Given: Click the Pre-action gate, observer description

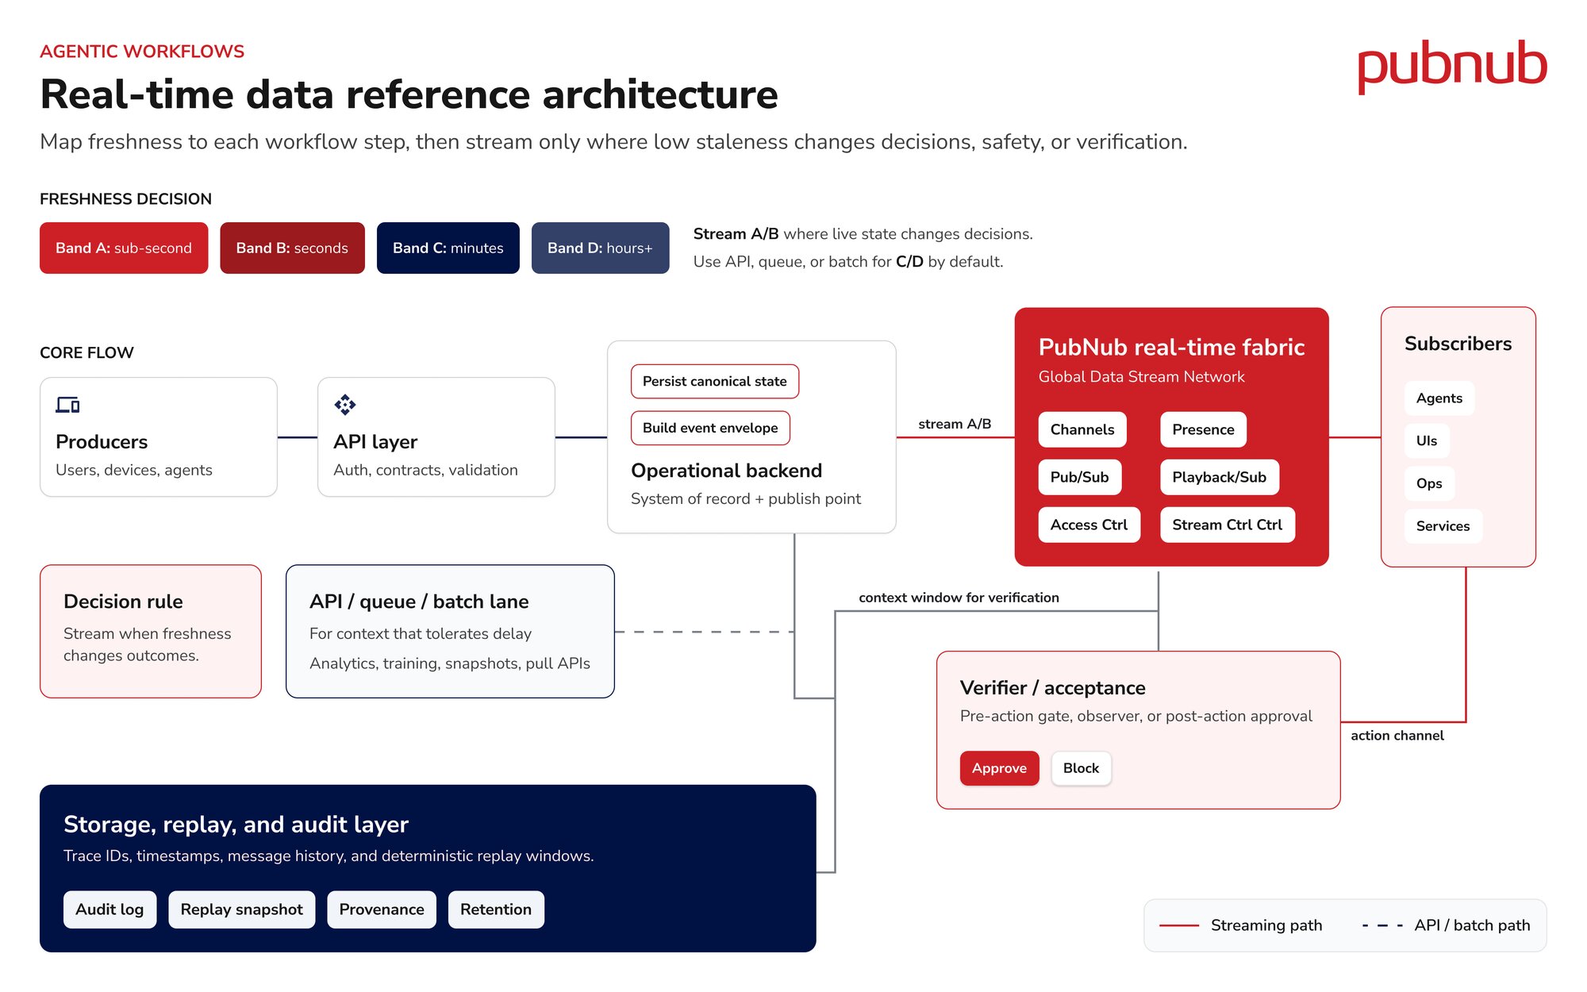Looking at the screenshot, I should point(1136,716).
